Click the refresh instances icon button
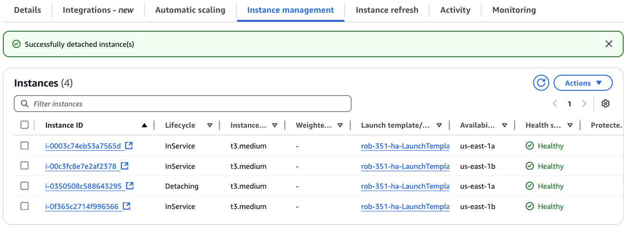This screenshot has width=627, height=227. click(541, 83)
